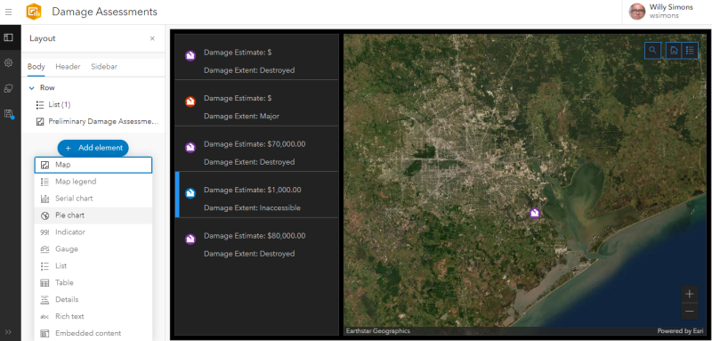This screenshot has width=712, height=341.
Task: Open the map legend button
Action: [691, 51]
